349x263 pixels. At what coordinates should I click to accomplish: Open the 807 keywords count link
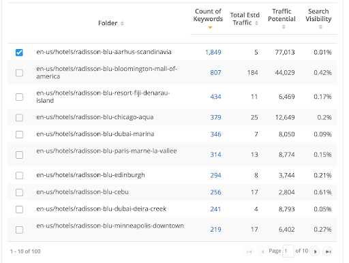coord(215,73)
